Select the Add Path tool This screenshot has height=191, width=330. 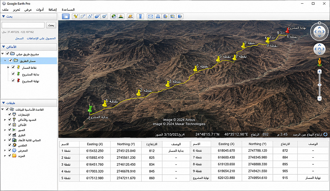90,16
